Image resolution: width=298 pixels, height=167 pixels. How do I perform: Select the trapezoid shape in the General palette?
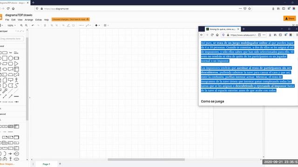(x=10, y=75)
